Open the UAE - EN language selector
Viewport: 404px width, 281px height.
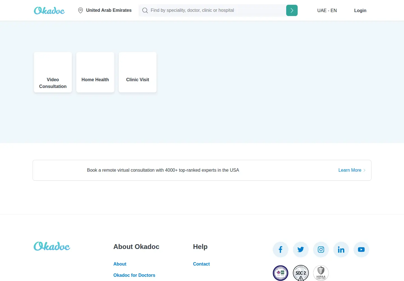click(327, 10)
